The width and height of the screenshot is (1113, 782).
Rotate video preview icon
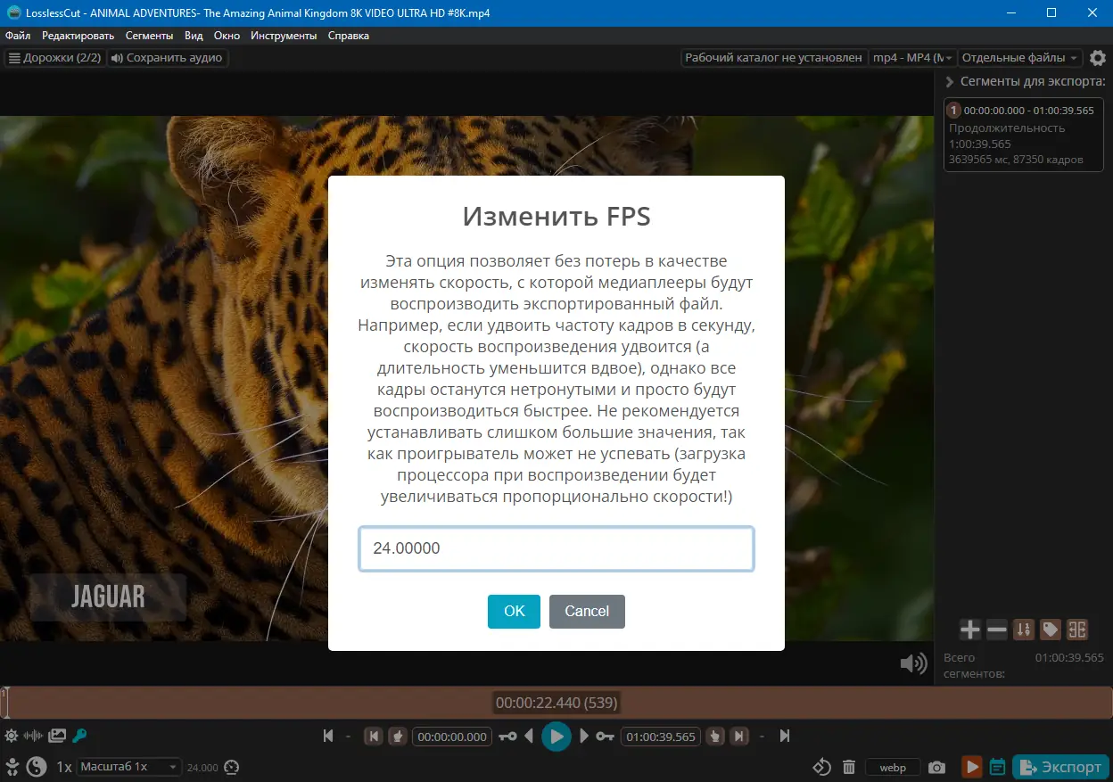(822, 767)
